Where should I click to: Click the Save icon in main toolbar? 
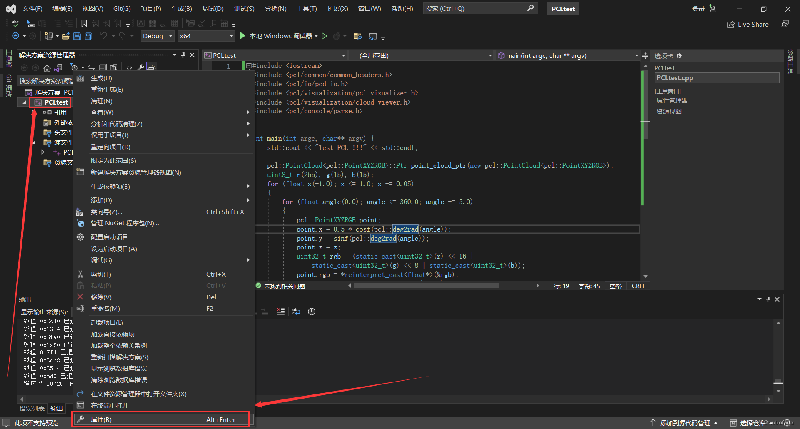click(77, 36)
